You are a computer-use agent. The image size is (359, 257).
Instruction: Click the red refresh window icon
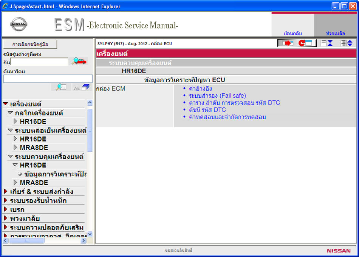[305, 43]
